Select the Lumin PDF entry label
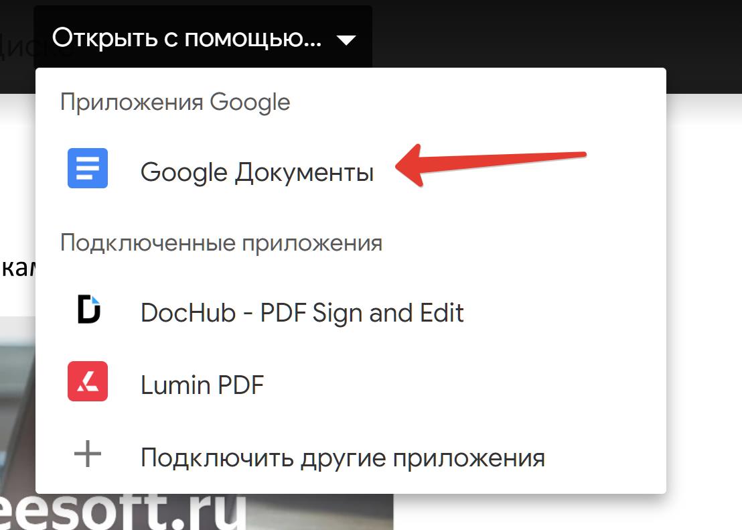The image size is (742, 530). [202, 385]
